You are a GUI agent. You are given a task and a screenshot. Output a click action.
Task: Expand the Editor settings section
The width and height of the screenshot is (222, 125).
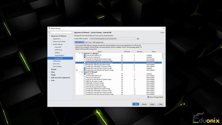50,72
